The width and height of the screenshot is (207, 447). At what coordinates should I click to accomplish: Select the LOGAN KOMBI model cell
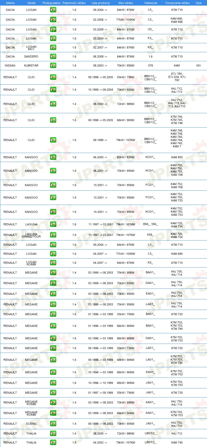click(x=31, y=263)
